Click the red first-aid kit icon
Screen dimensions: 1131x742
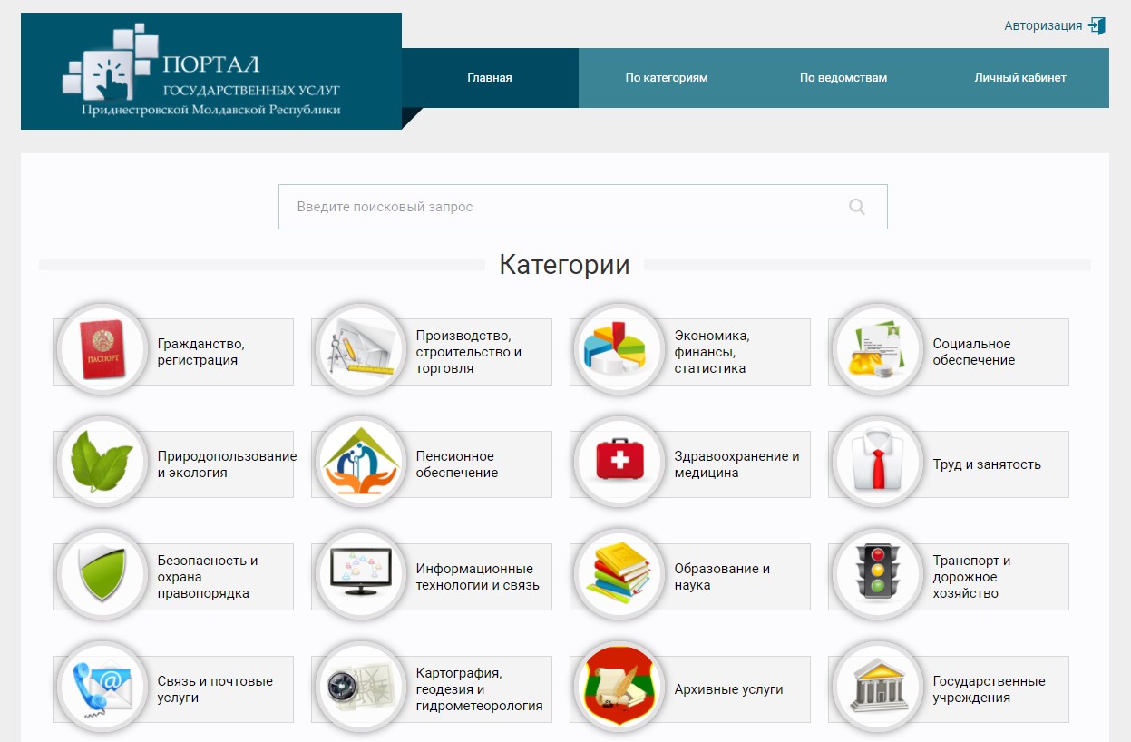[x=619, y=463]
